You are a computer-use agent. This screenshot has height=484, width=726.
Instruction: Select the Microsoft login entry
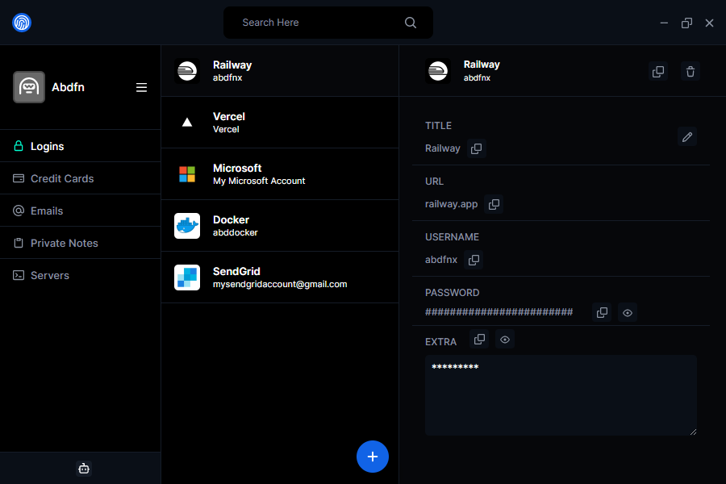coord(280,174)
